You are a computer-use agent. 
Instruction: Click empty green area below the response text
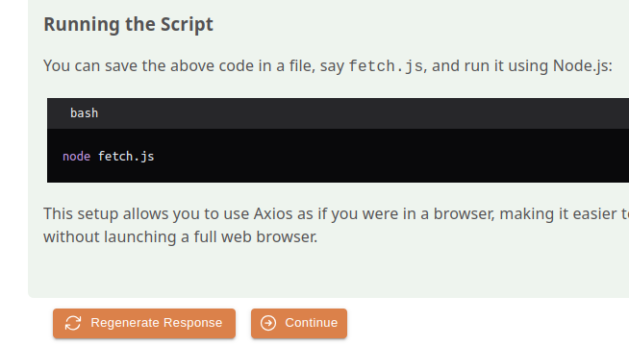click(x=321, y=273)
